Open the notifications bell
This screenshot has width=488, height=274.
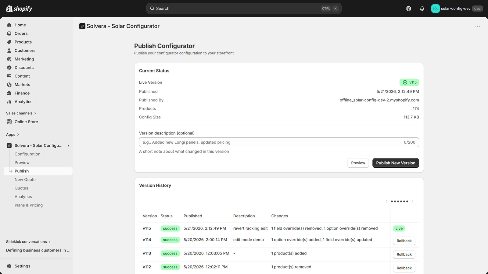tap(422, 9)
